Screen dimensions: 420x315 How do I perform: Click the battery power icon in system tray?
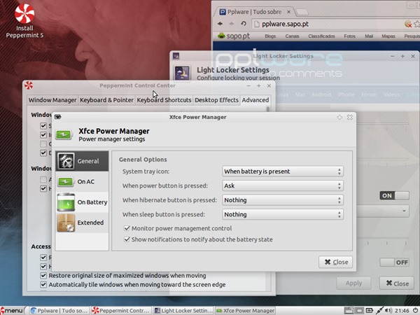(x=370, y=311)
